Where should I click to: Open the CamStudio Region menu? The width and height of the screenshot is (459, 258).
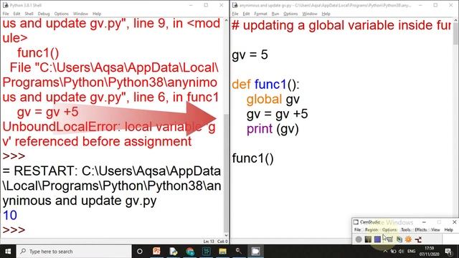click(372, 230)
